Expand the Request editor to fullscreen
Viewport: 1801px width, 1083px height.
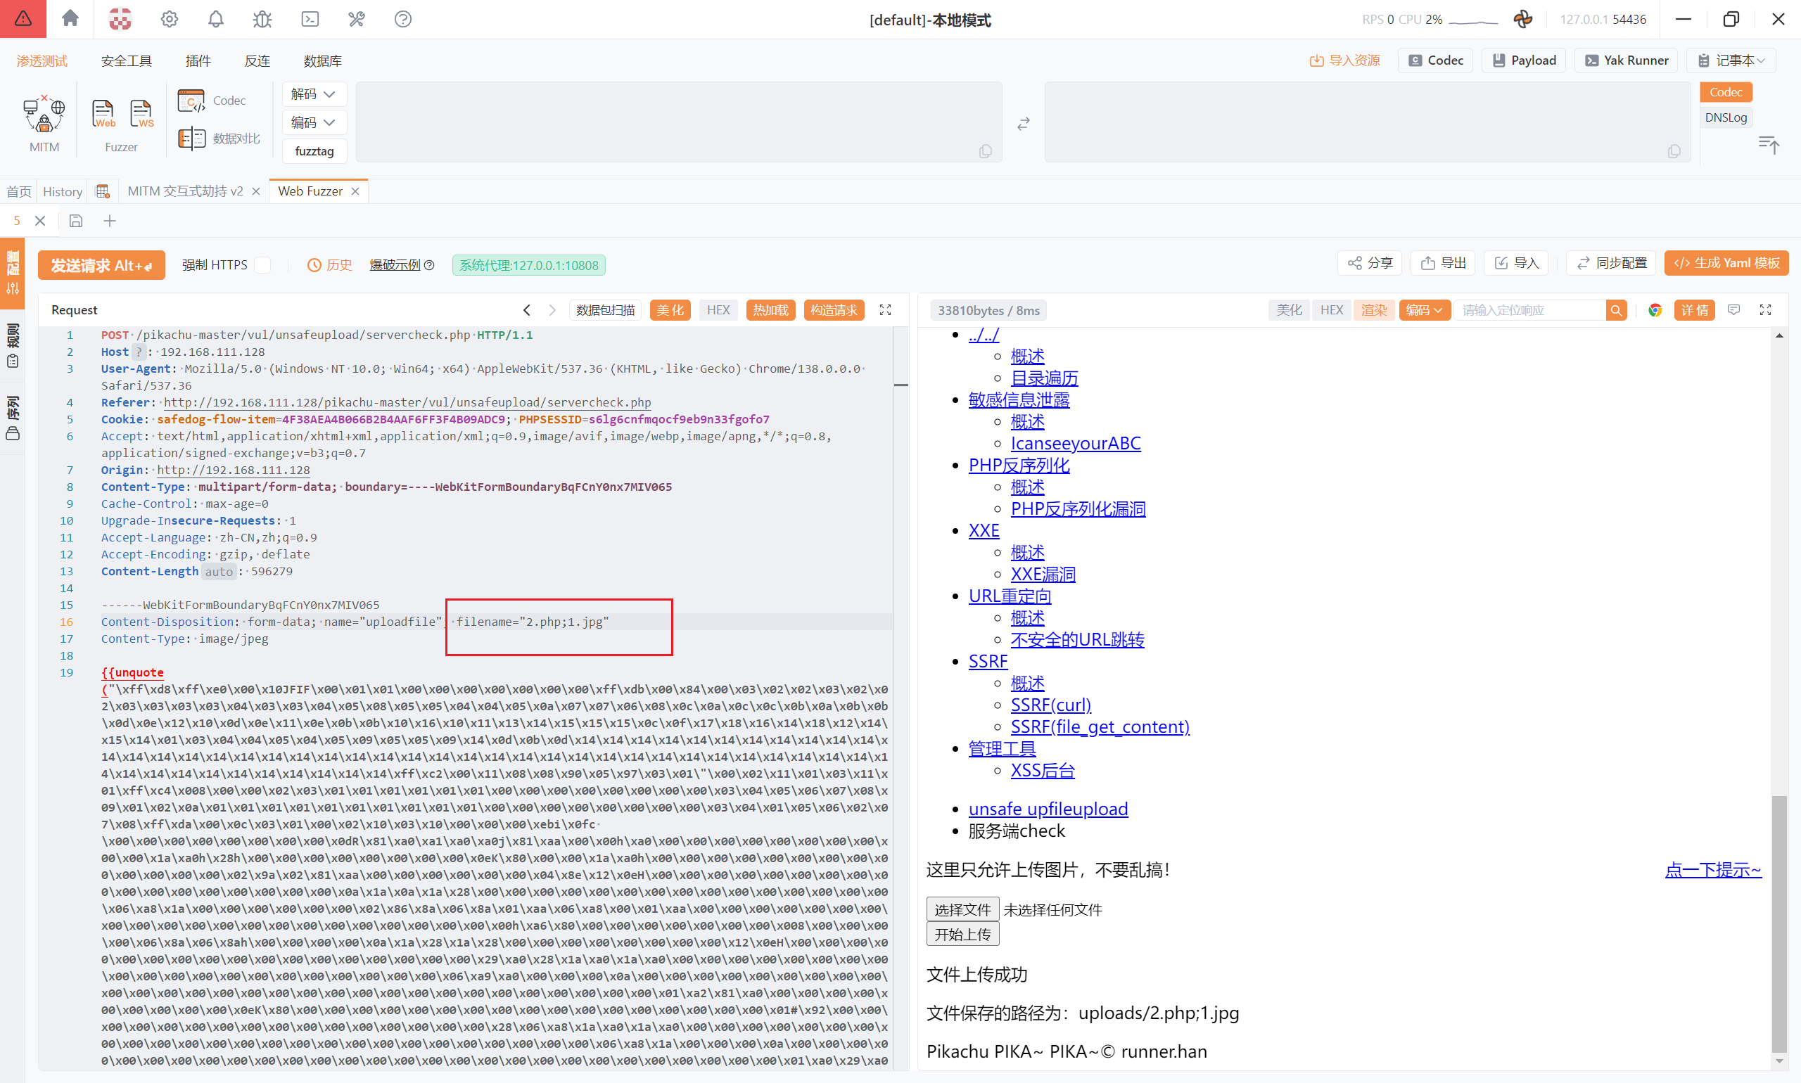885,310
